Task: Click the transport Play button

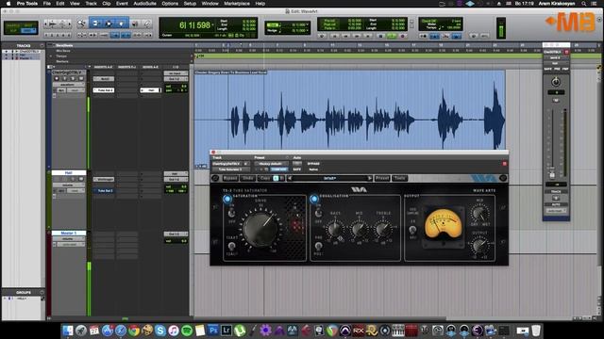Action: pos(392,36)
